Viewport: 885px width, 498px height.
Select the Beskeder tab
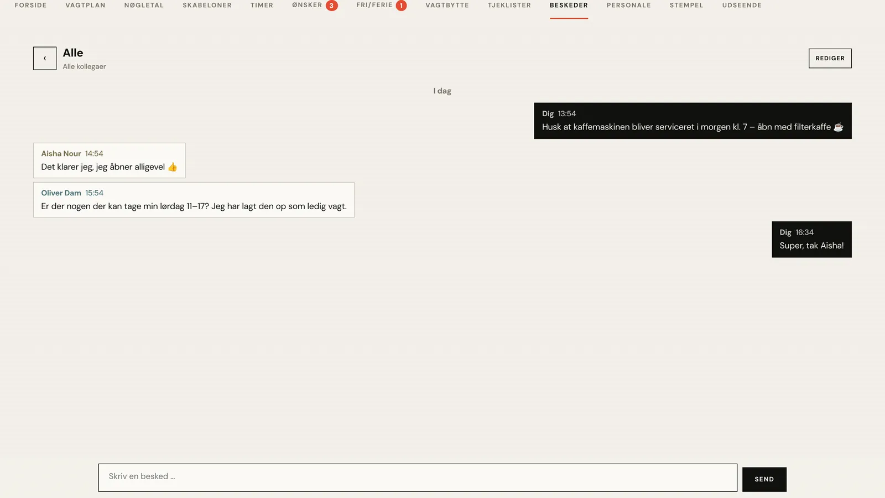point(569,6)
